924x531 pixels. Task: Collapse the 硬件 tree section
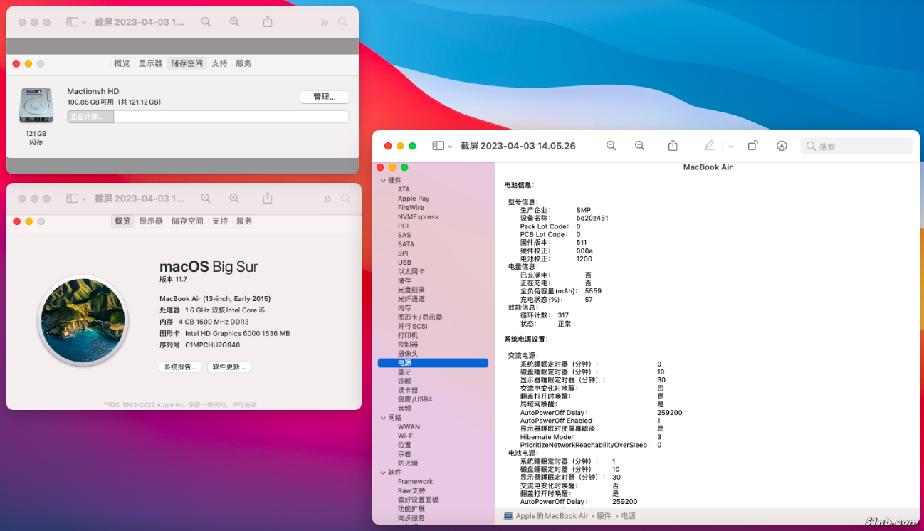pos(383,181)
